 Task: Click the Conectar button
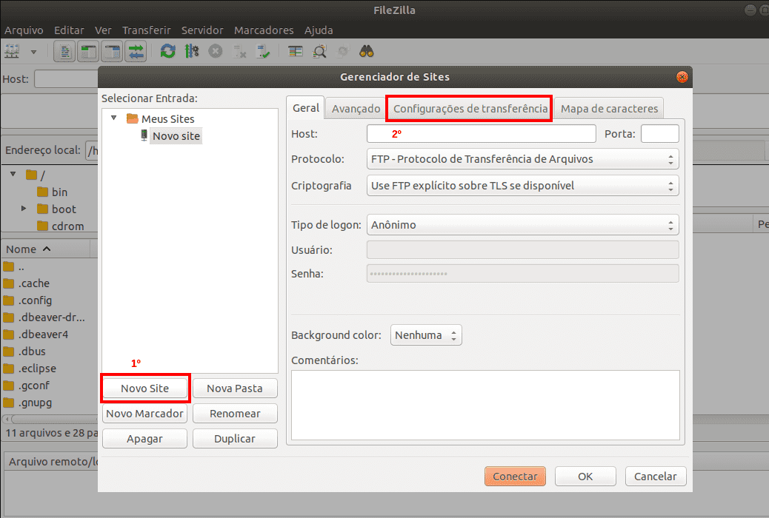coord(515,477)
